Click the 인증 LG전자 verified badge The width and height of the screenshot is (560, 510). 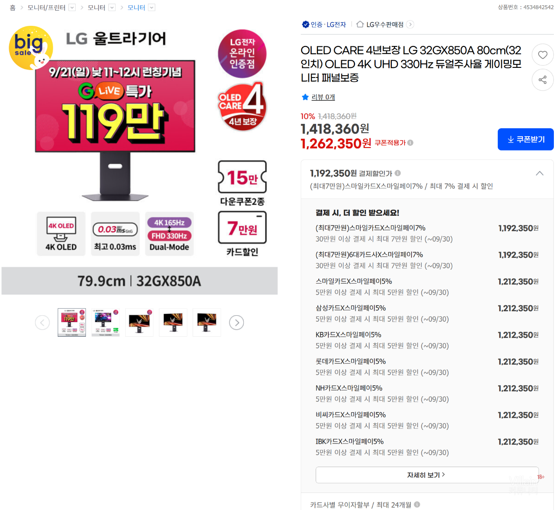(x=324, y=25)
